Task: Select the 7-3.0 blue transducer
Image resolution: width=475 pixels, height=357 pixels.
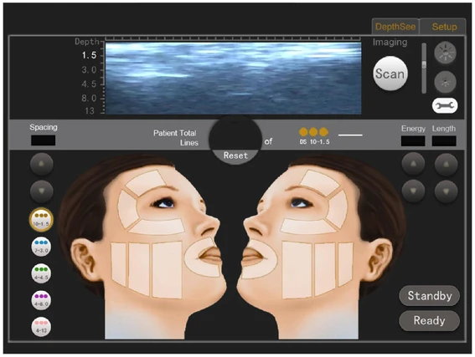Action: [41, 247]
